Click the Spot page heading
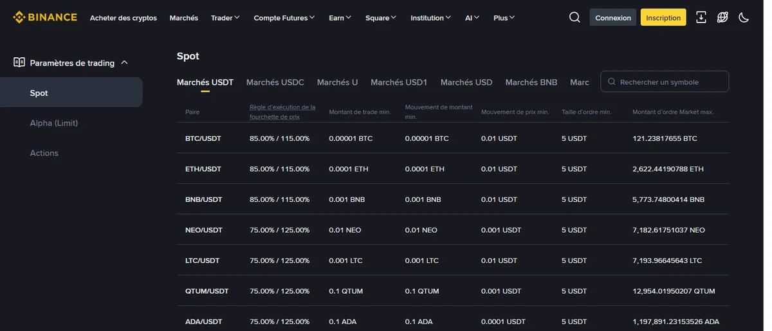Image resolution: width=772 pixels, height=331 pixels. (x=188, y=56)
